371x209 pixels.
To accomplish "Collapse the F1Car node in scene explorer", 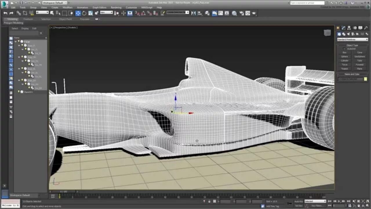I will pos(16,42).
